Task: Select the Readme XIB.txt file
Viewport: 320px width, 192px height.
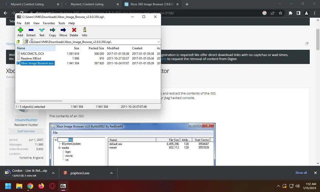Action: tap(31, 58)
